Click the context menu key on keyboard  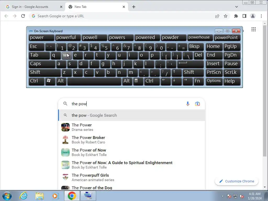[x=138, y=81]
